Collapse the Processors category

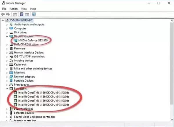click(7, 89)
